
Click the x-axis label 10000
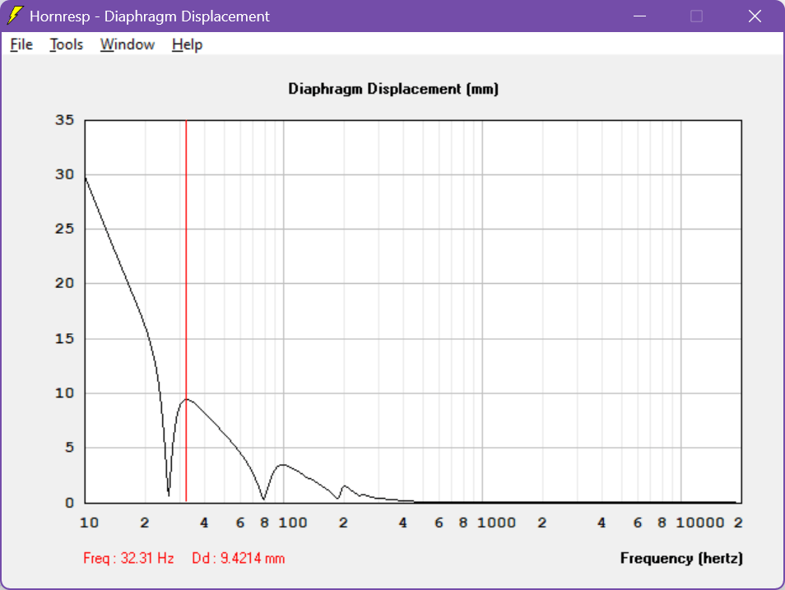coord(700,523)
